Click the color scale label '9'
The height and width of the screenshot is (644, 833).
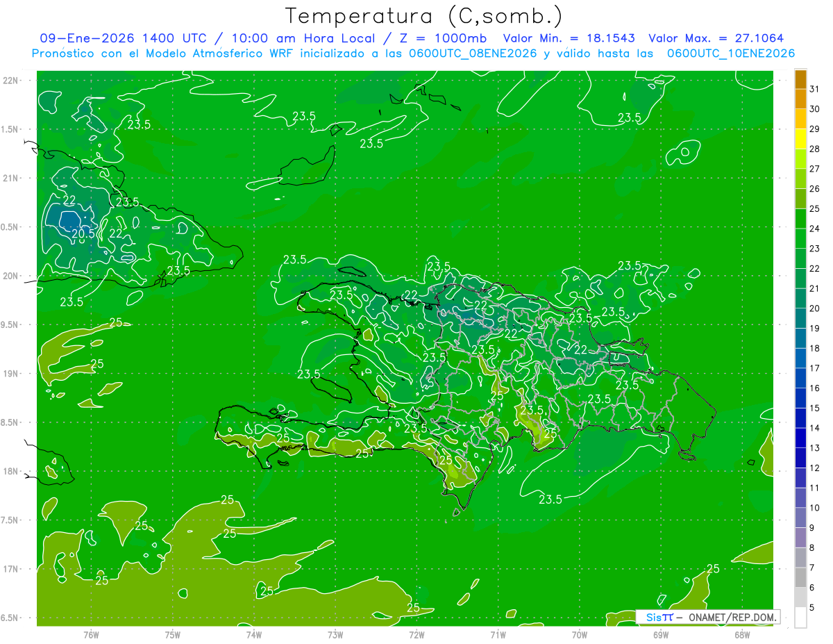812,528
